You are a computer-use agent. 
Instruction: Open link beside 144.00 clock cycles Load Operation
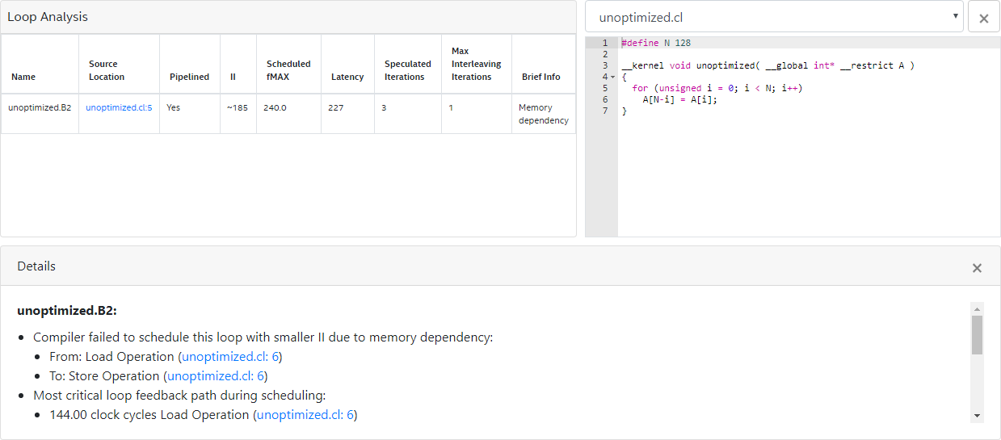point(305,415)
